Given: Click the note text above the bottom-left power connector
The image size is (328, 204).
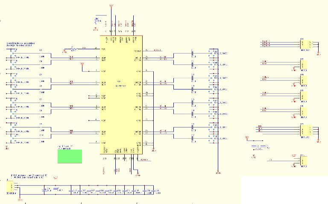Looking at the screenshot, I should (x=29, y=176).
